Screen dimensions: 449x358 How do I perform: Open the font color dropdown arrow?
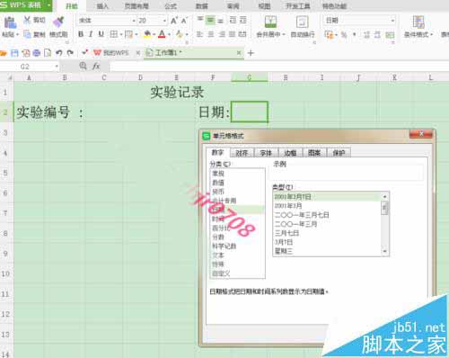click(x=170, y=34)
